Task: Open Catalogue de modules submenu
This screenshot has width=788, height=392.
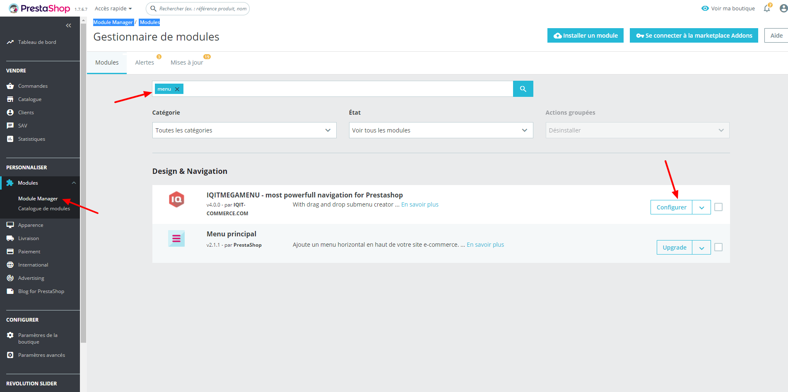Action: (44, 209)
